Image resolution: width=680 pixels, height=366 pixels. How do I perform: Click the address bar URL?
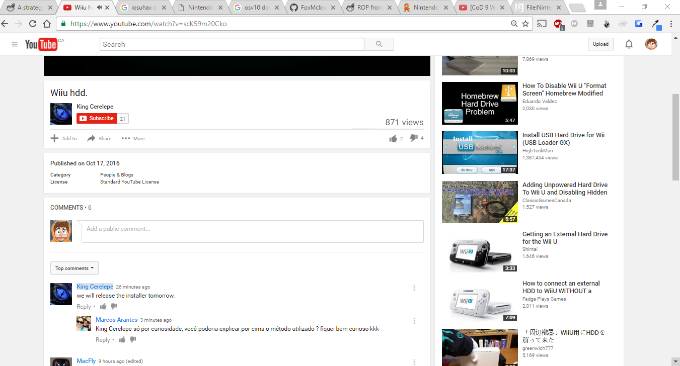pos(148,24)
